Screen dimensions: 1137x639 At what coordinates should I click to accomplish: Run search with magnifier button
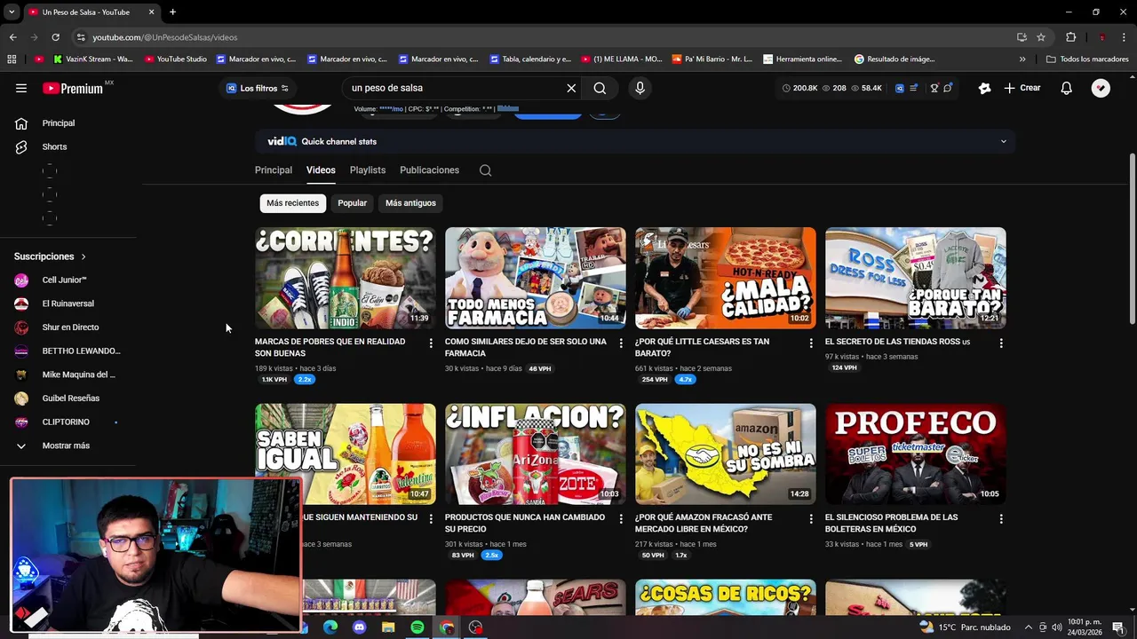point(600,88)
